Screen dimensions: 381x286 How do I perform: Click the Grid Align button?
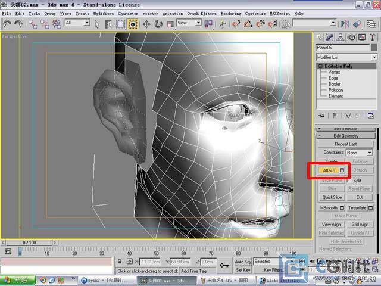tap(360, 225)
